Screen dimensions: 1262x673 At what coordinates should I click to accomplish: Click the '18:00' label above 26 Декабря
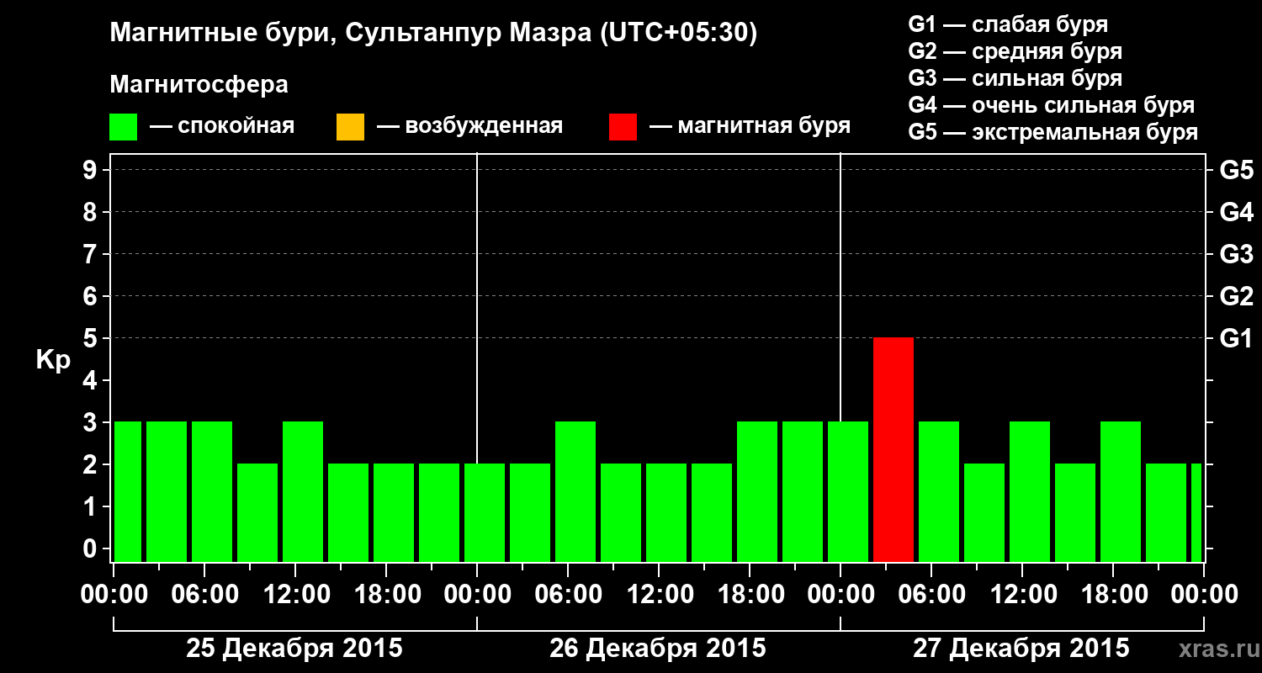pyautogui.click(x=750, y=594)
